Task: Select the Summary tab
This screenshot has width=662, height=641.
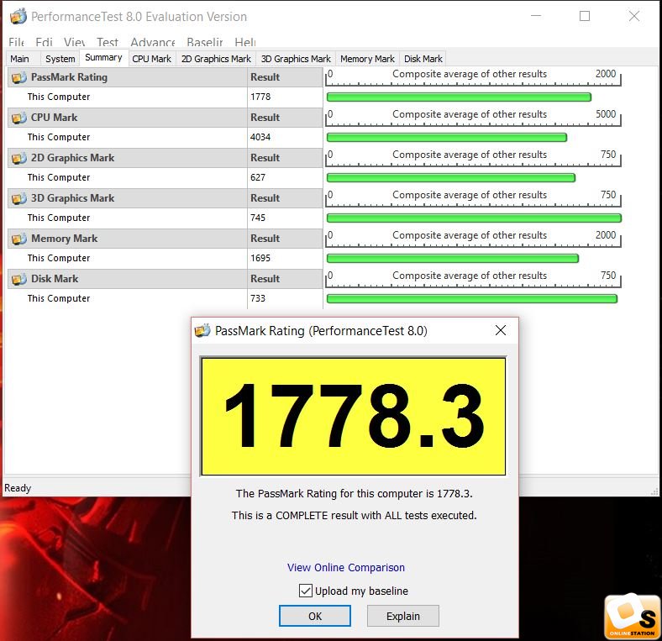Action: (x=103, y=58)
